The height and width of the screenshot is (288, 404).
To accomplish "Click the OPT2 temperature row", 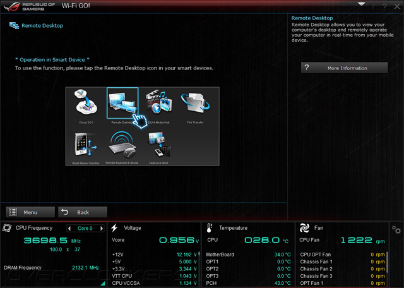I will 248,269.
